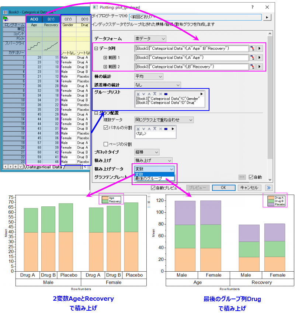Choose 最後のグループ option in dropdown list
Screen dimensions: 295x314
pyautogui.click(x=154, y=178)
